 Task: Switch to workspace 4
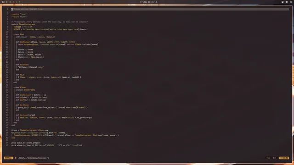(x=17, y=2)
